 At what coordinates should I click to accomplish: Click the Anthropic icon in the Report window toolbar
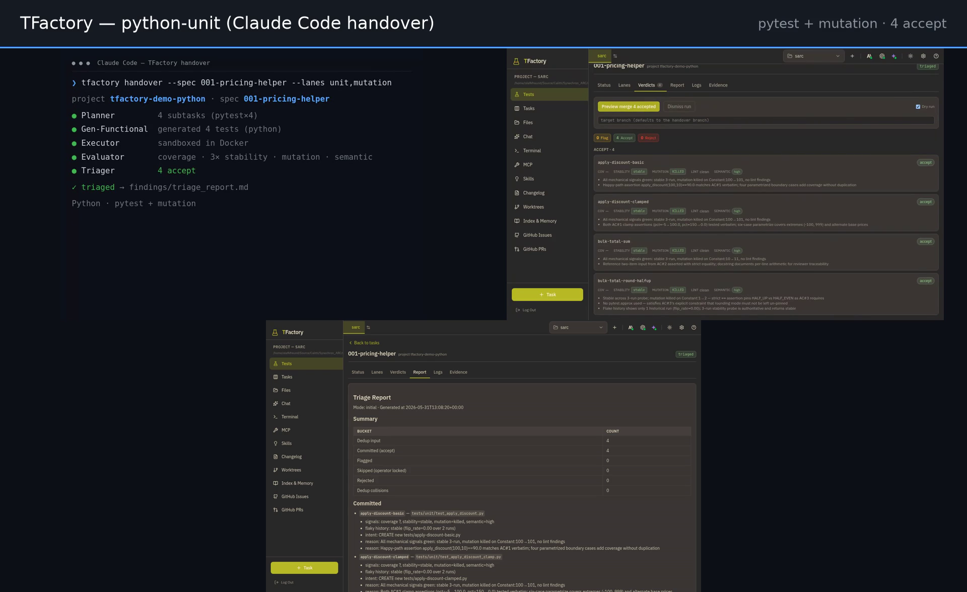(631, 328)
